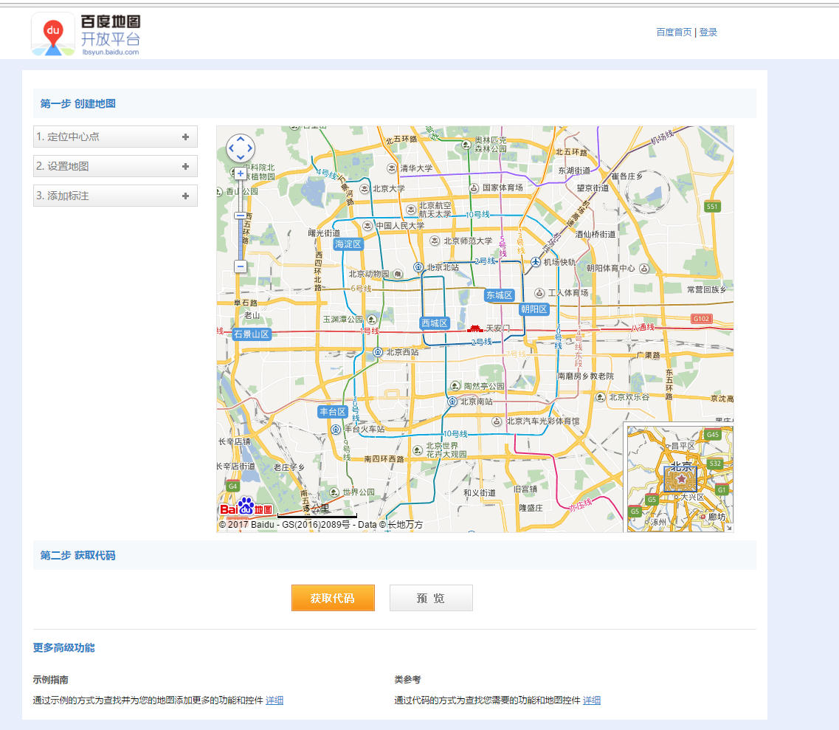Click the 中国人民大学 icon
839x730 pixels.
pos(367,226)
